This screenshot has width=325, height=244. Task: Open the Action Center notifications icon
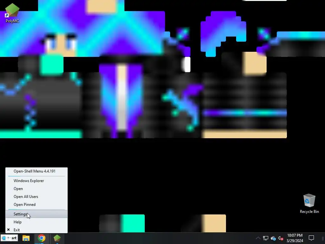tap(311, 238)
